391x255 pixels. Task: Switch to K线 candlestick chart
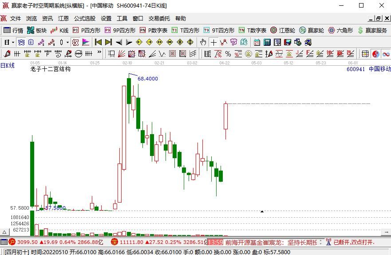coord(59,31)
